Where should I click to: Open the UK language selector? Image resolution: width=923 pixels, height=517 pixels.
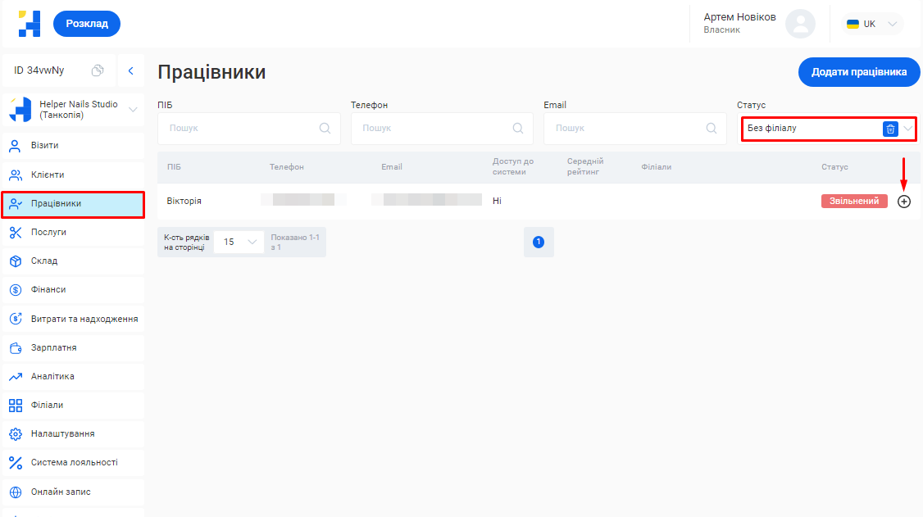[873, 24]
